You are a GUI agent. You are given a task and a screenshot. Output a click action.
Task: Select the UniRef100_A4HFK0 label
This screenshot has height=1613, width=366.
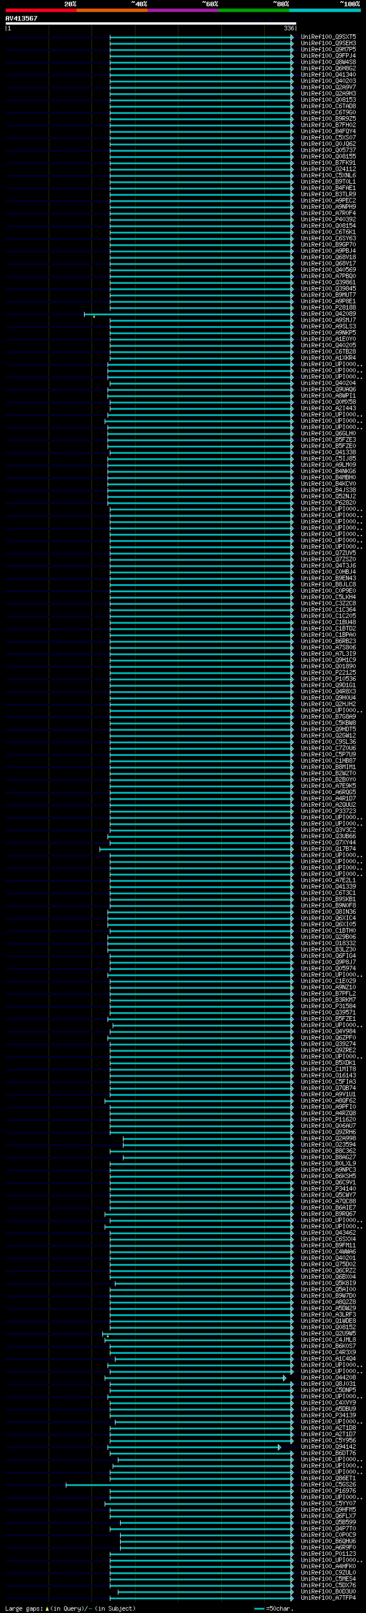(x=328, y=1567)
